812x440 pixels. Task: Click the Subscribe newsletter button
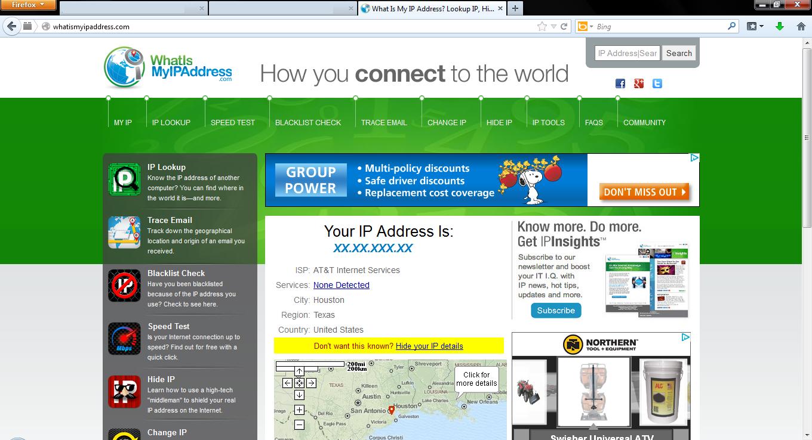coord(556,311)
